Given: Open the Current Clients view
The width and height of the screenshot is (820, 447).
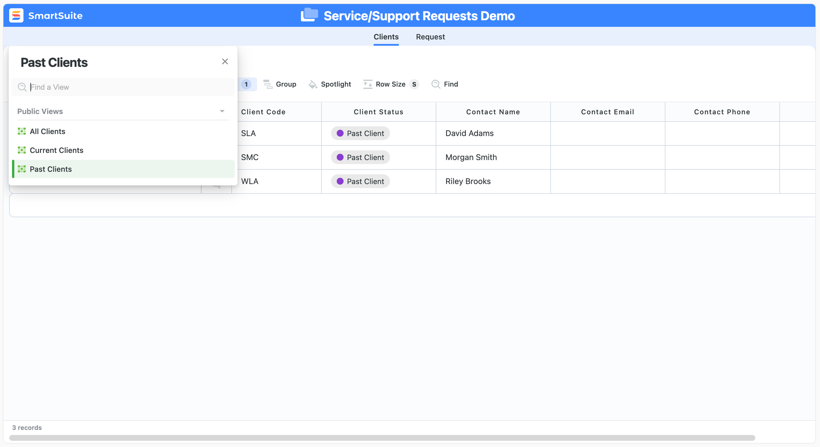Looking at the screenshot, I should pos(123,150).
